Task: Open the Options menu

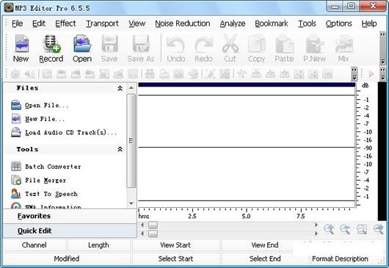Action: click(x=338, y=23)
